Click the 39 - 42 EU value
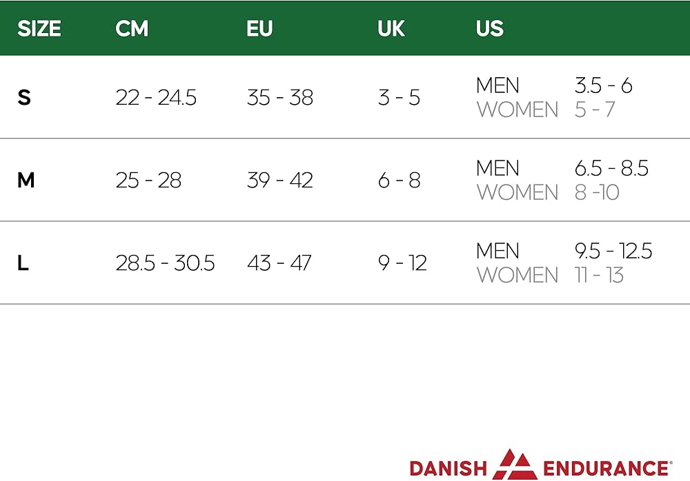 (279, 181)
